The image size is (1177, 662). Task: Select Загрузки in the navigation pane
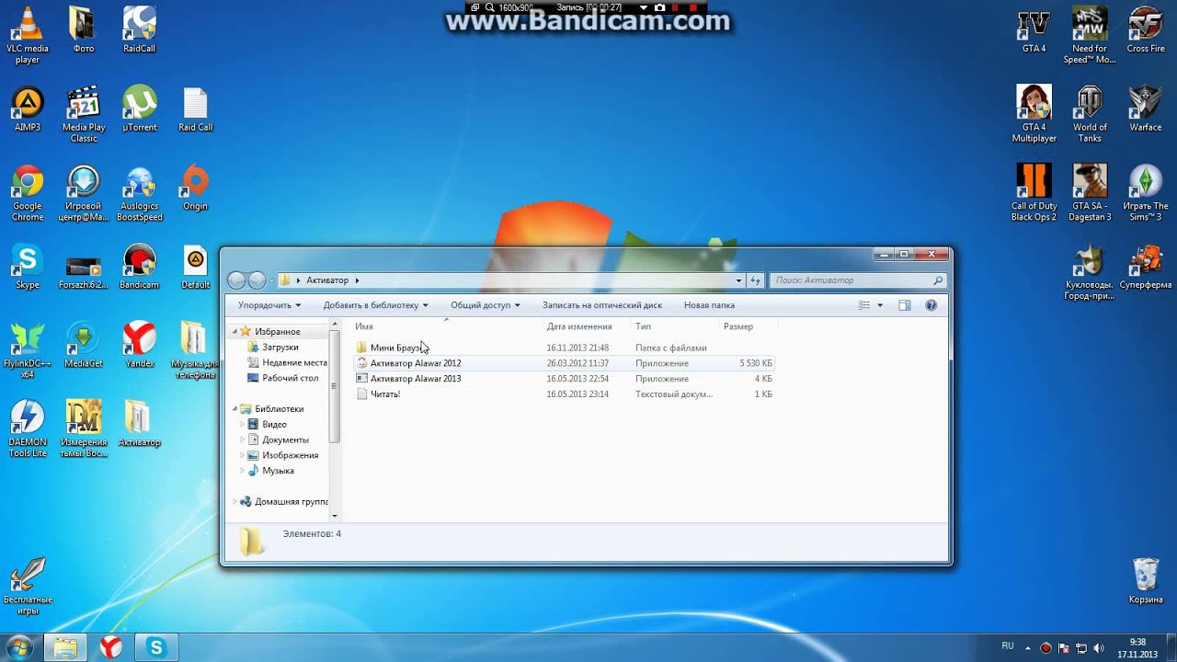pyautogui.click(x=280, y=348)
